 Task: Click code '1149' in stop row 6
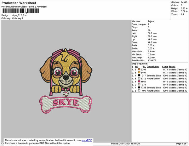[x=165, y=85]
